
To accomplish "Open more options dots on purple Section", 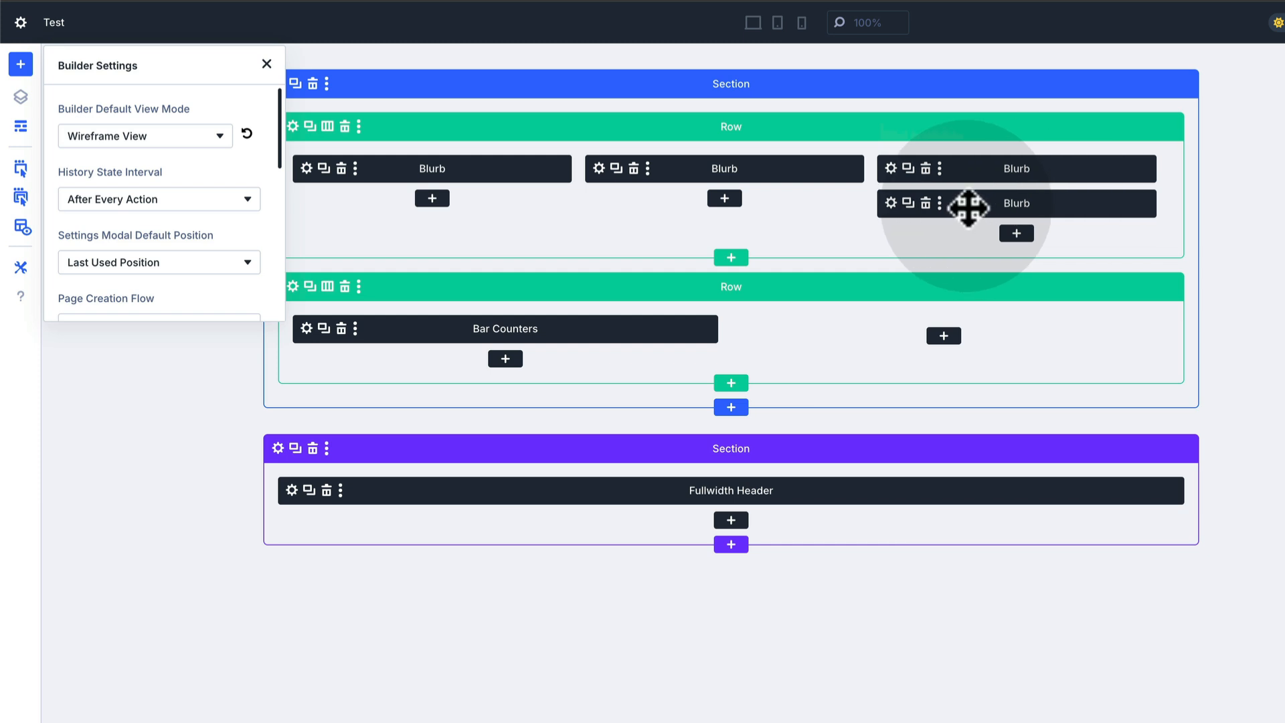I will coord(327,449).
